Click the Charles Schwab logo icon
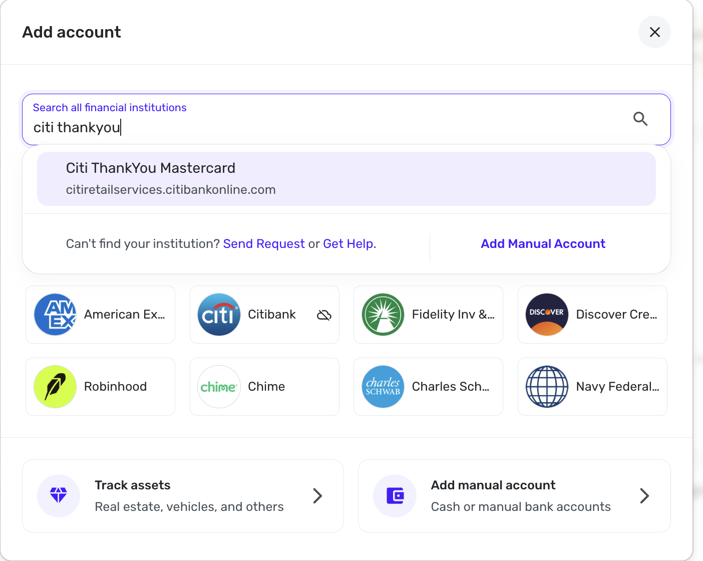This screenshot has height=561, width=703. click(383, 387)
